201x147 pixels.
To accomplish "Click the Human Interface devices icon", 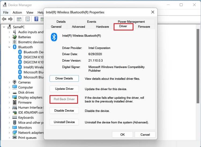I will (x=15, y=107).
